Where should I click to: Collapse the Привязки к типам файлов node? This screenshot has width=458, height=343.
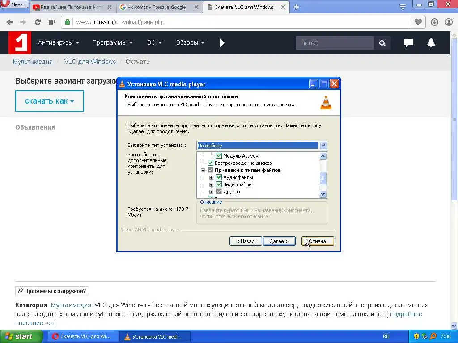[x=203, y=170]
